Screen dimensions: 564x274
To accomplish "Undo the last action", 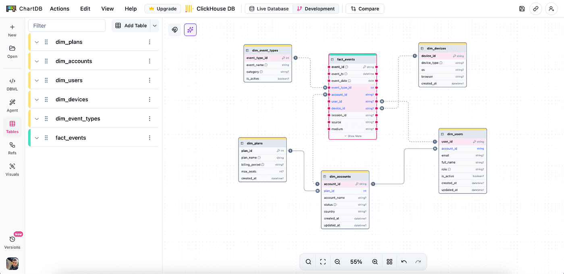I will point(404,262).
